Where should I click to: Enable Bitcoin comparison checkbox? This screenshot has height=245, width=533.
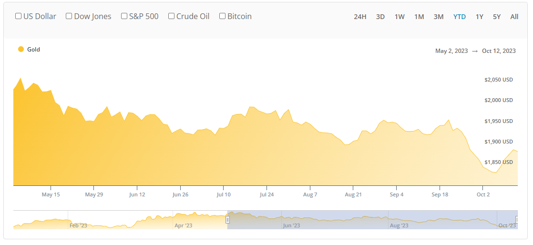point(223,16)
